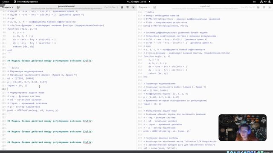Screen dimensions: 273x153
Task: Click 'function reg(u, p, t)' in report.md
Action: 157,57
